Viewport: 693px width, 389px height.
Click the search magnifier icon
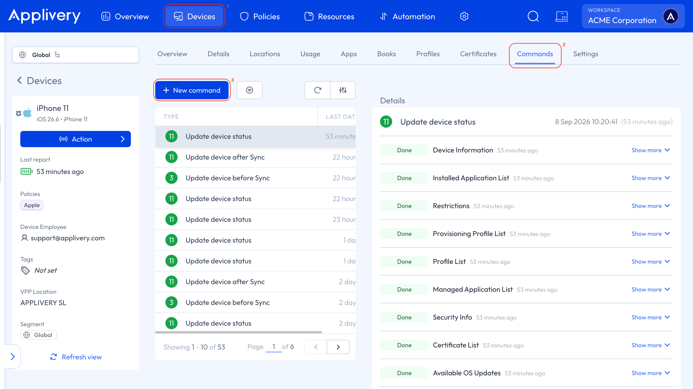533,16
